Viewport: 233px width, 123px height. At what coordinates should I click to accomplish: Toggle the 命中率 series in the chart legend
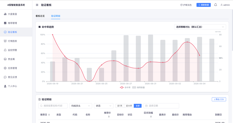[125, 88]
